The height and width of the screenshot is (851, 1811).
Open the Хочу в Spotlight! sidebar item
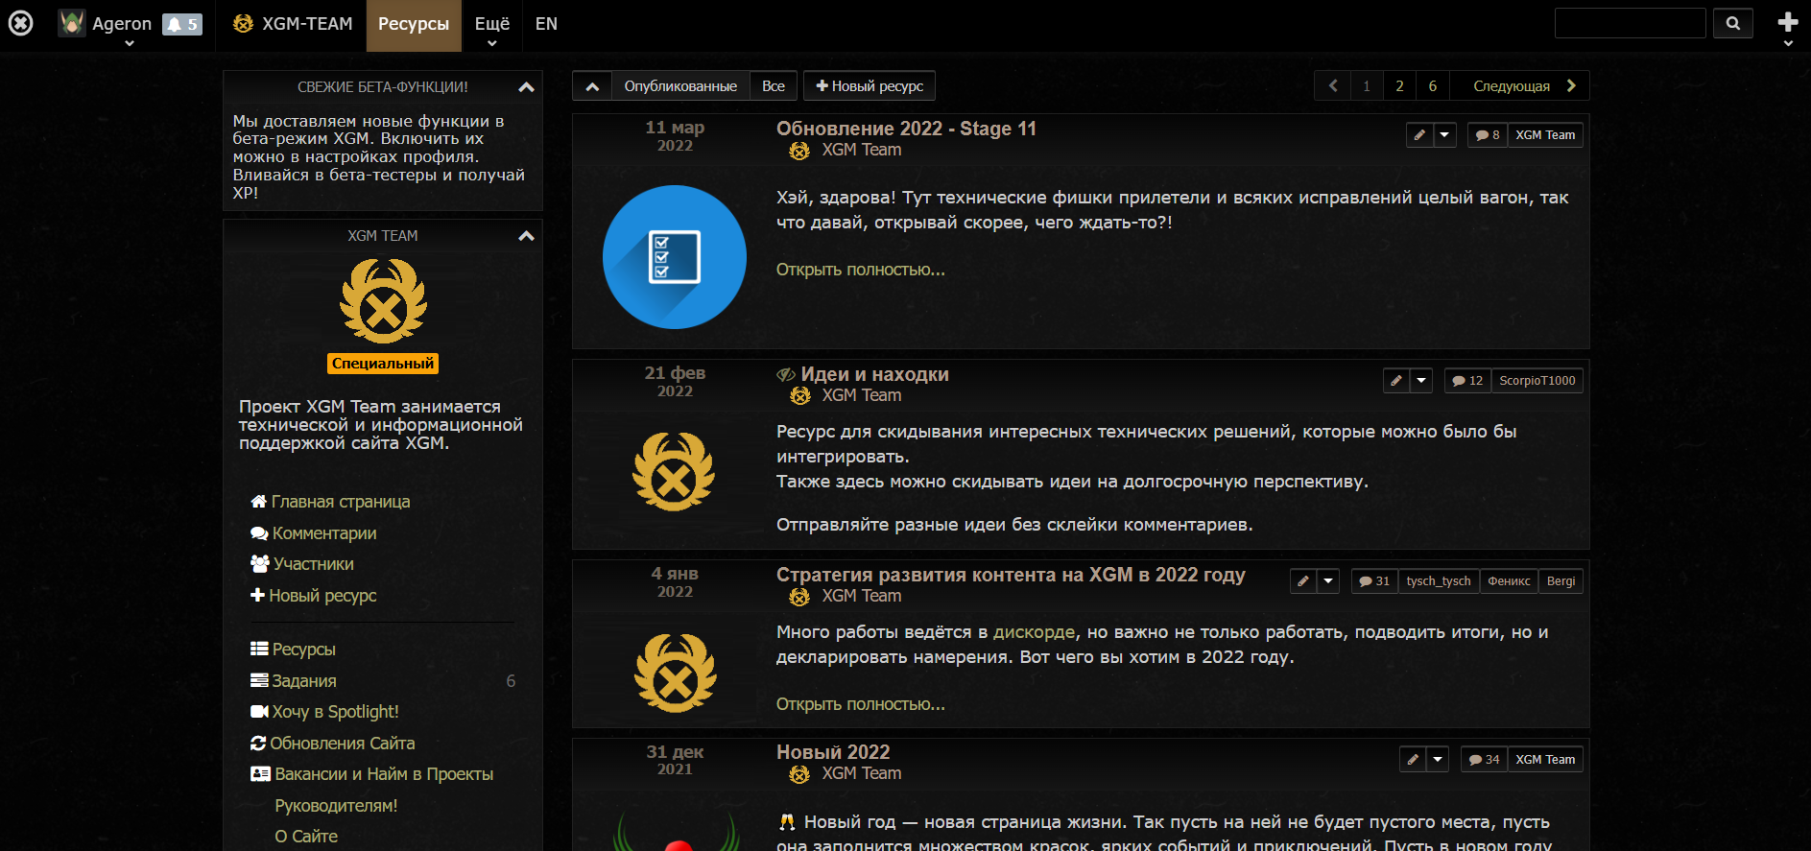coord(324,712)
